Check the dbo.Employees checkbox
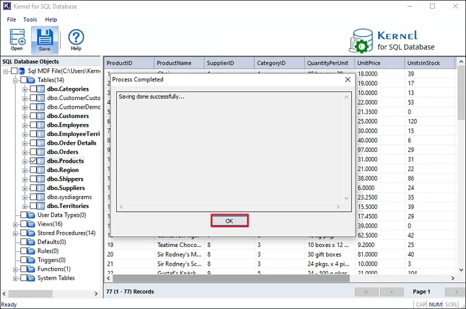Screen dimensions: 466x309 click(x=34, y=125)
